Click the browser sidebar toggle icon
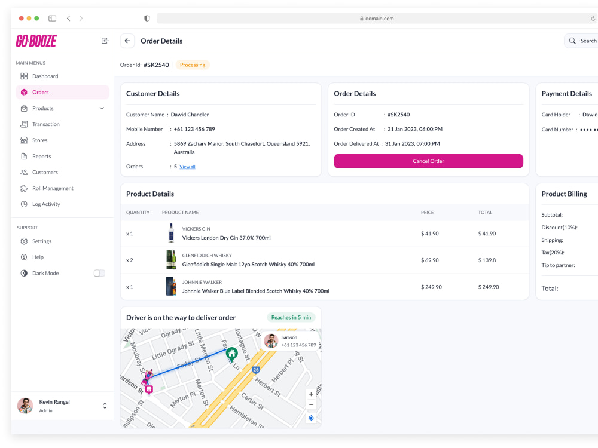 (52, 19)
